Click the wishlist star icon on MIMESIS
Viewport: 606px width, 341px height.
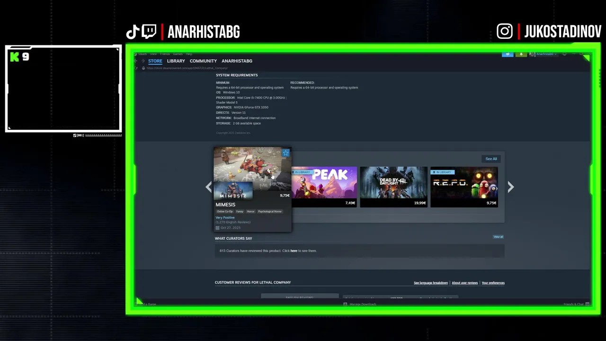pyautogui.click(x=285, y=153)
